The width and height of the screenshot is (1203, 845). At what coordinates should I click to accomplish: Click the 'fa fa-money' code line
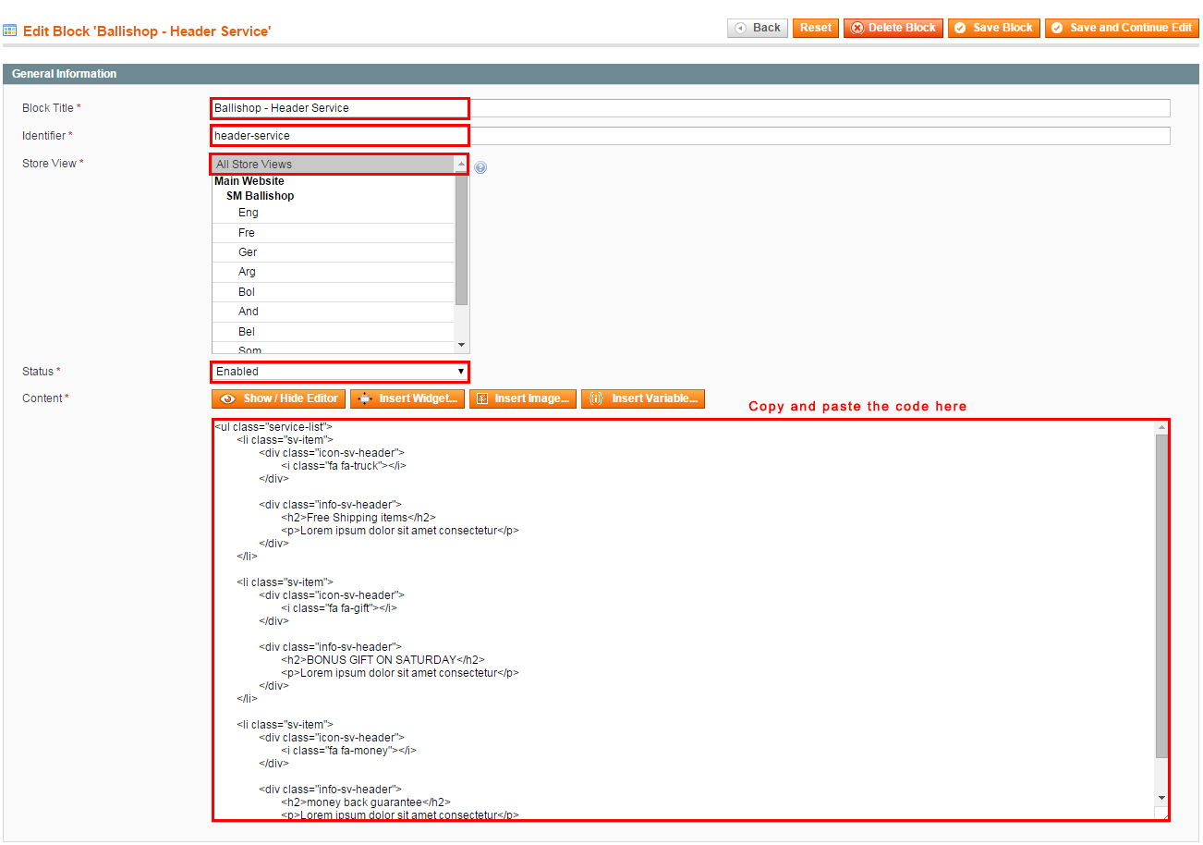348,751
